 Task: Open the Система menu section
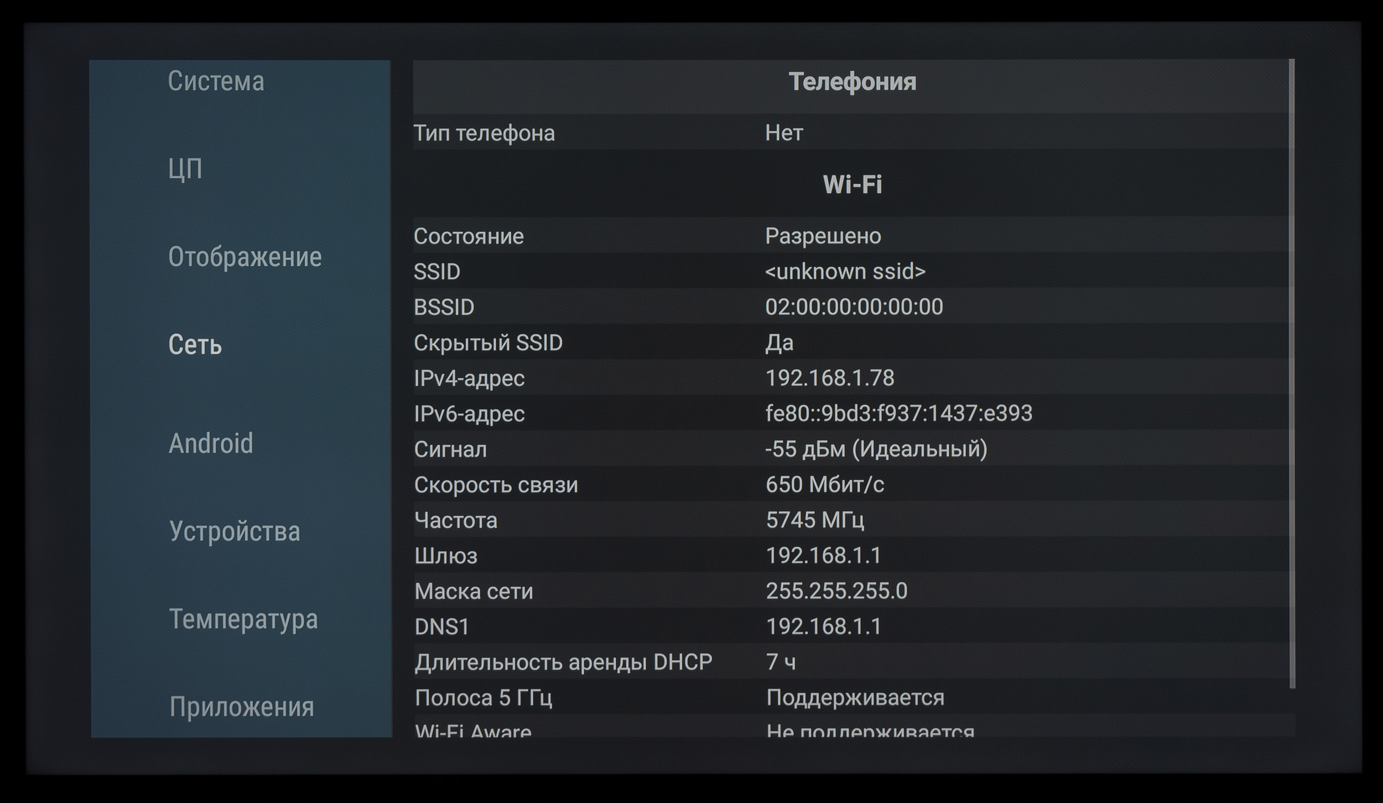[216, 81]
